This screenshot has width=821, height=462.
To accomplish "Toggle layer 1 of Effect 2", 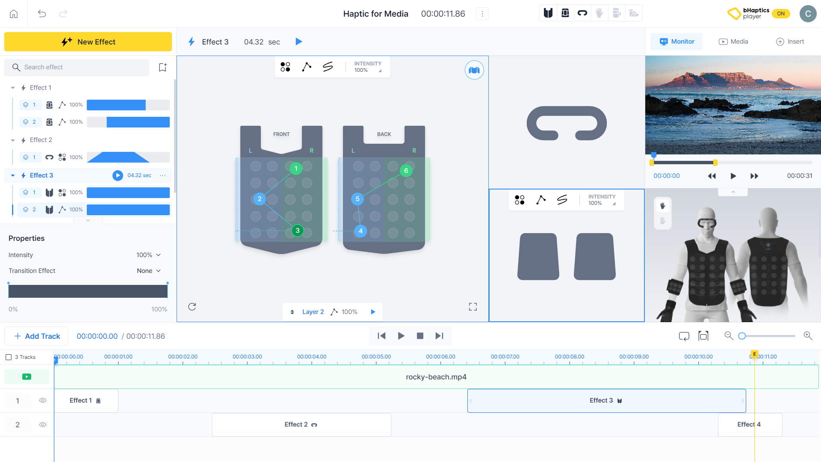I will click(x=30, y=157).
